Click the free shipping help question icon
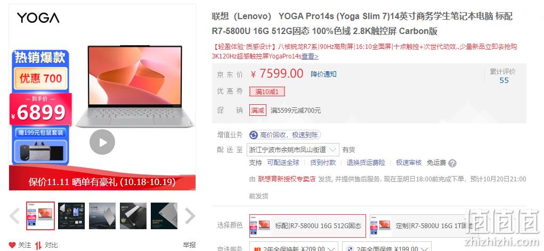This screenshot has height=251, width=544. click(x=452, y=163)
